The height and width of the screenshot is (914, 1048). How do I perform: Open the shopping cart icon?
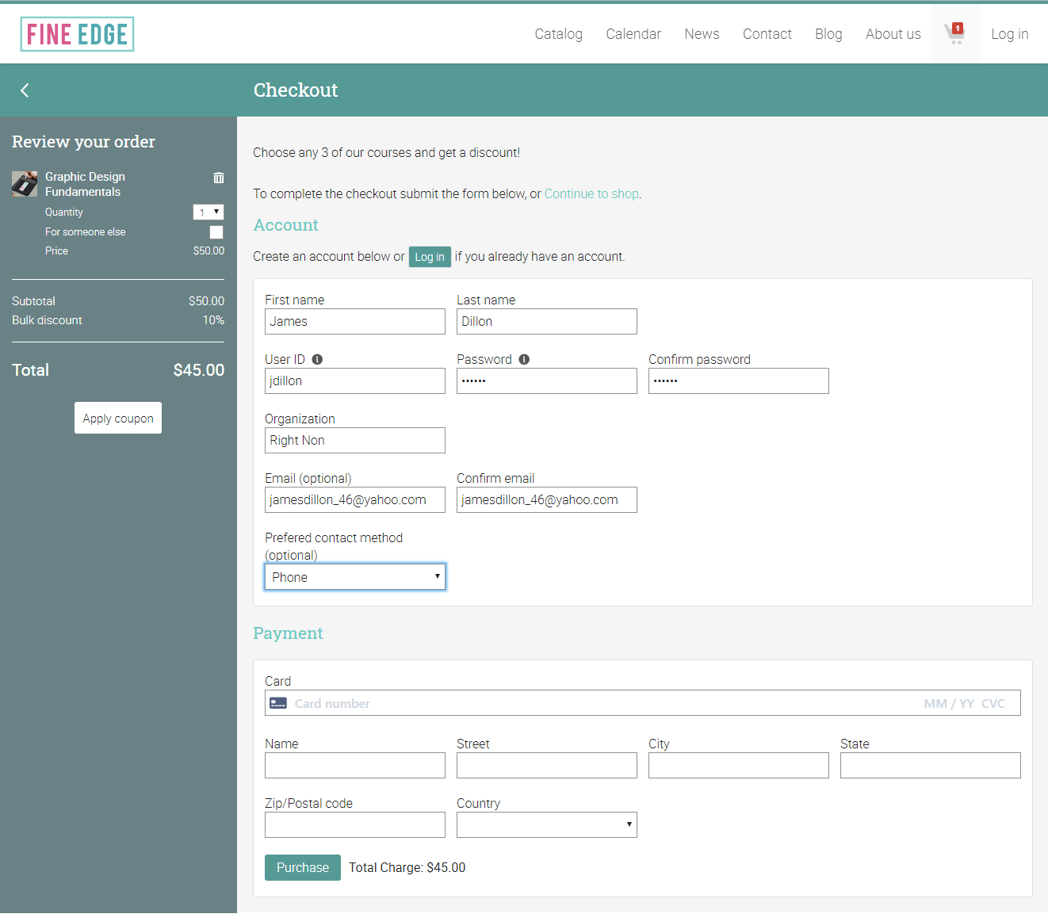(955, 33)
